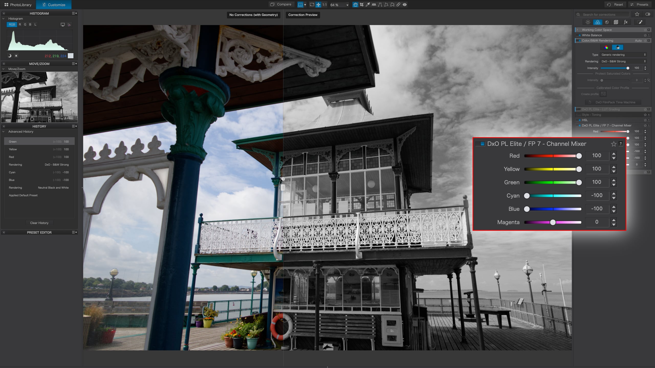
Task: Switch to the Customize tab
Action: pyautogui.click(x=54, y=5)
